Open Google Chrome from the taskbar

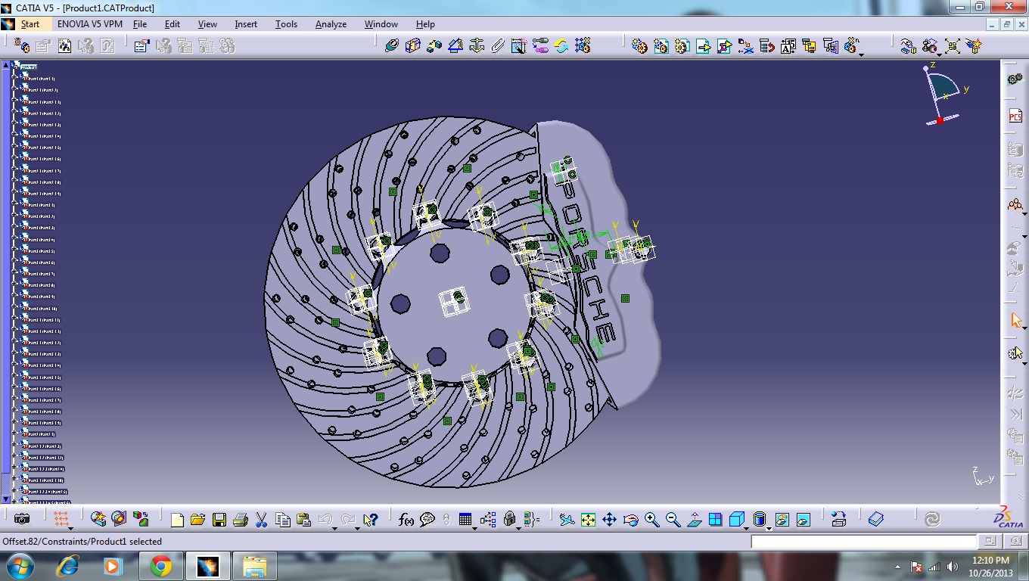[160, 566]
